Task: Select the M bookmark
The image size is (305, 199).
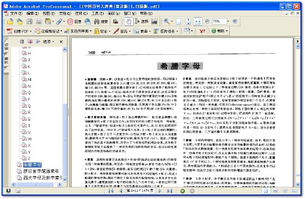Action: click(26, 79)
